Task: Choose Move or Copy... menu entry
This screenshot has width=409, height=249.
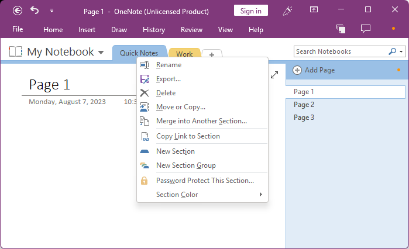Action: 202,107
